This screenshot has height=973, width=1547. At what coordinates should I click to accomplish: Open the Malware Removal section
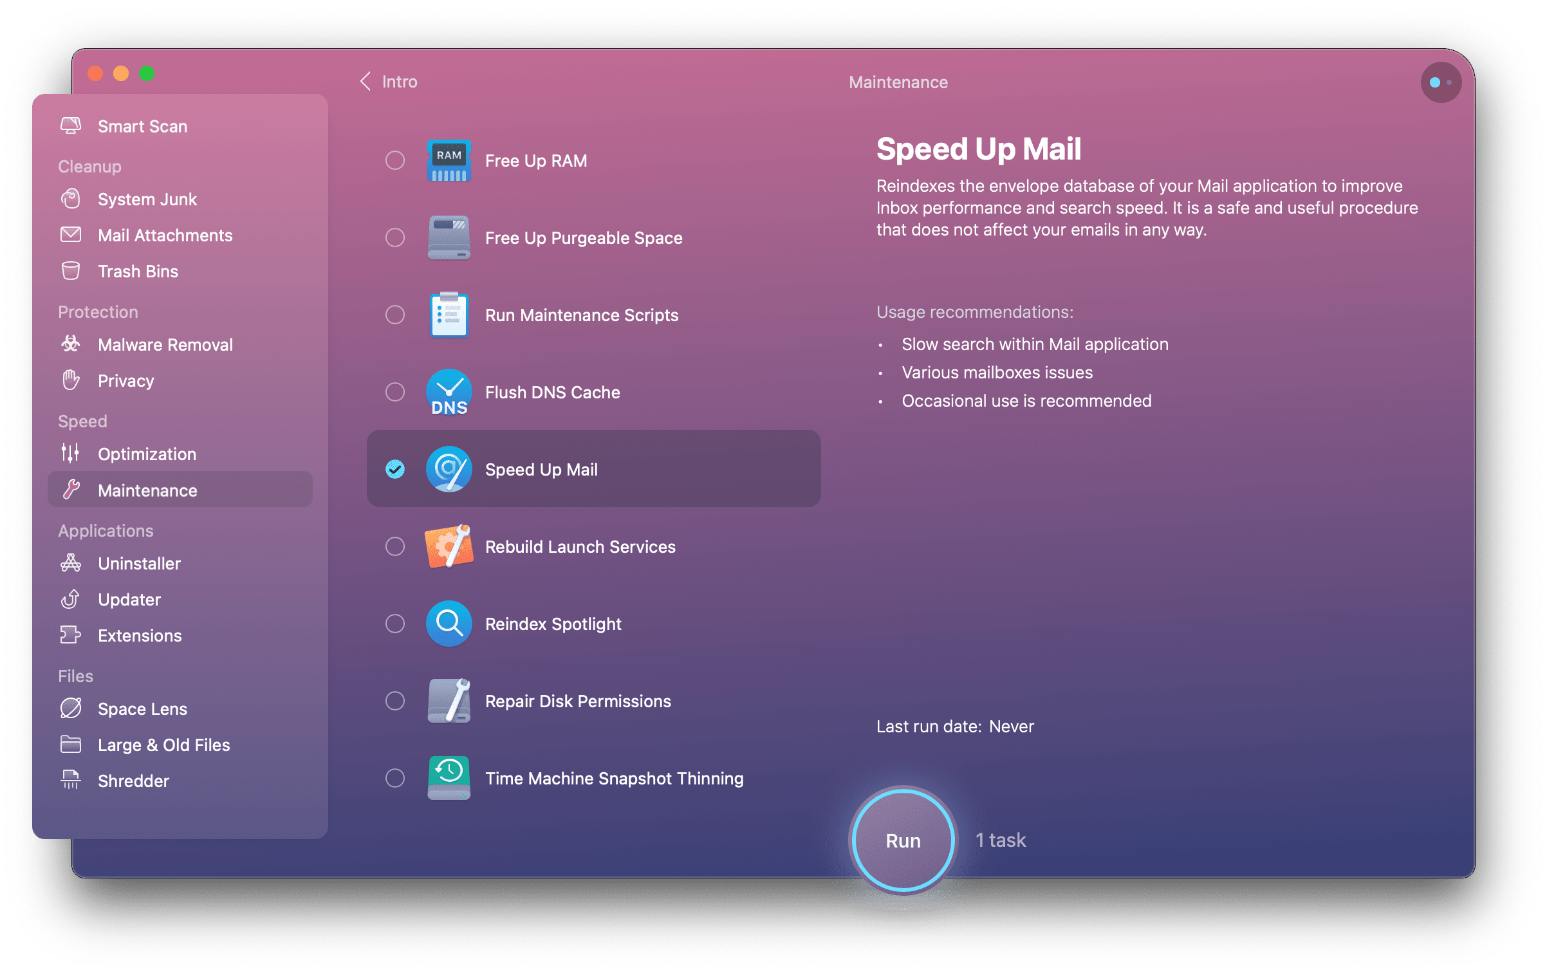[167, 344]
